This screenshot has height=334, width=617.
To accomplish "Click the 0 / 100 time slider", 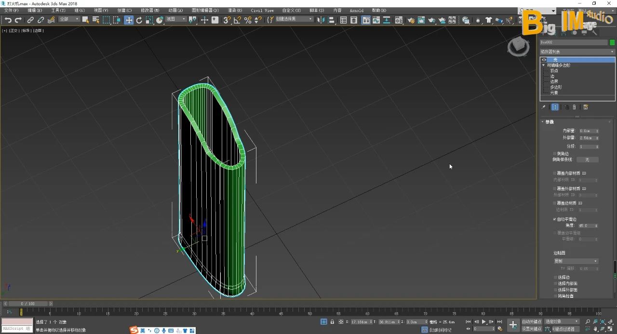I will 28,304.
